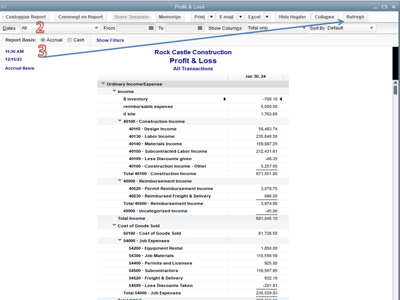Open calendar picker for From date

pyautogui.click(x=151, y=28)
